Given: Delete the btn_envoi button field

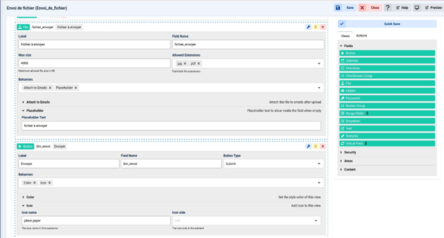Looking at the screenshot, I should pos(323,146).
